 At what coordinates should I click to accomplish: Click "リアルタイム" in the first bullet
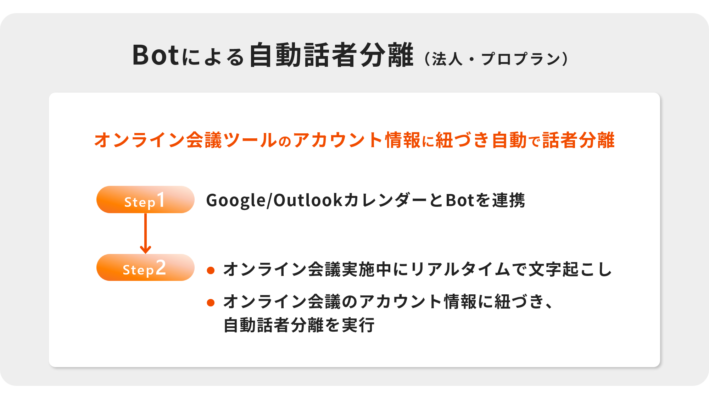(x=460, y=270)
